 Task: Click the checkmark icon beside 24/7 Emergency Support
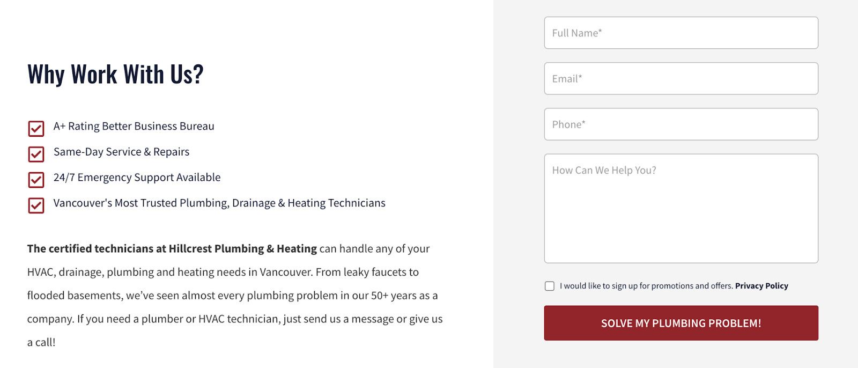click(x=36, y=180)
